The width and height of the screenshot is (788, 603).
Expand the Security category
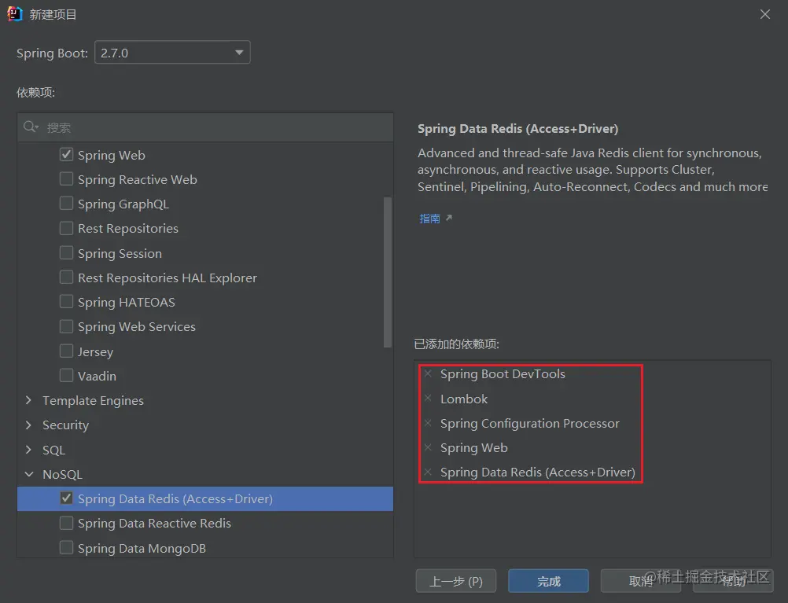pyautogui.click(x=28, y=425)
